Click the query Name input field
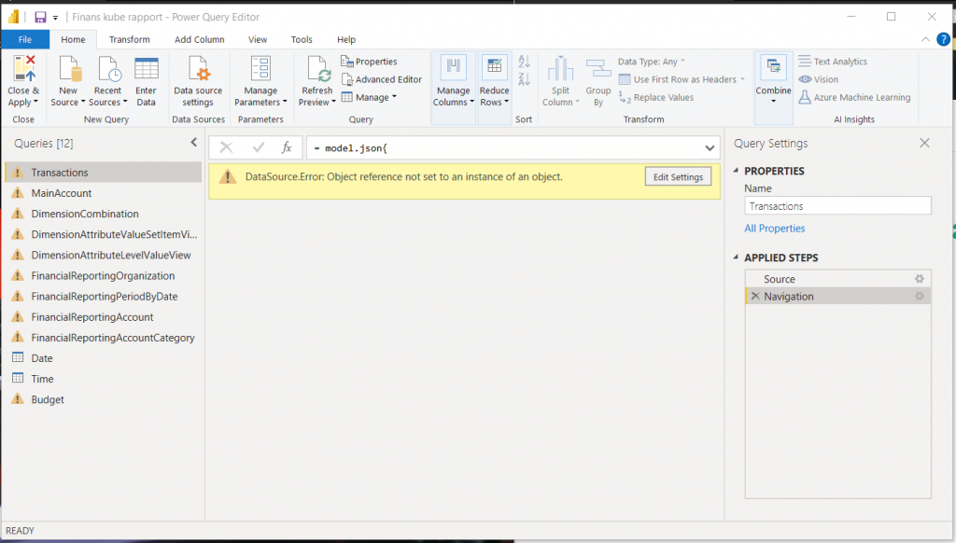The height and width of the screenshot is (543, 956). 837,206
